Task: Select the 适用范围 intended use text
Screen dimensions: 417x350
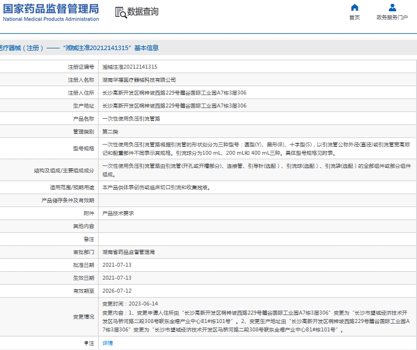Action: click(157, 187)
